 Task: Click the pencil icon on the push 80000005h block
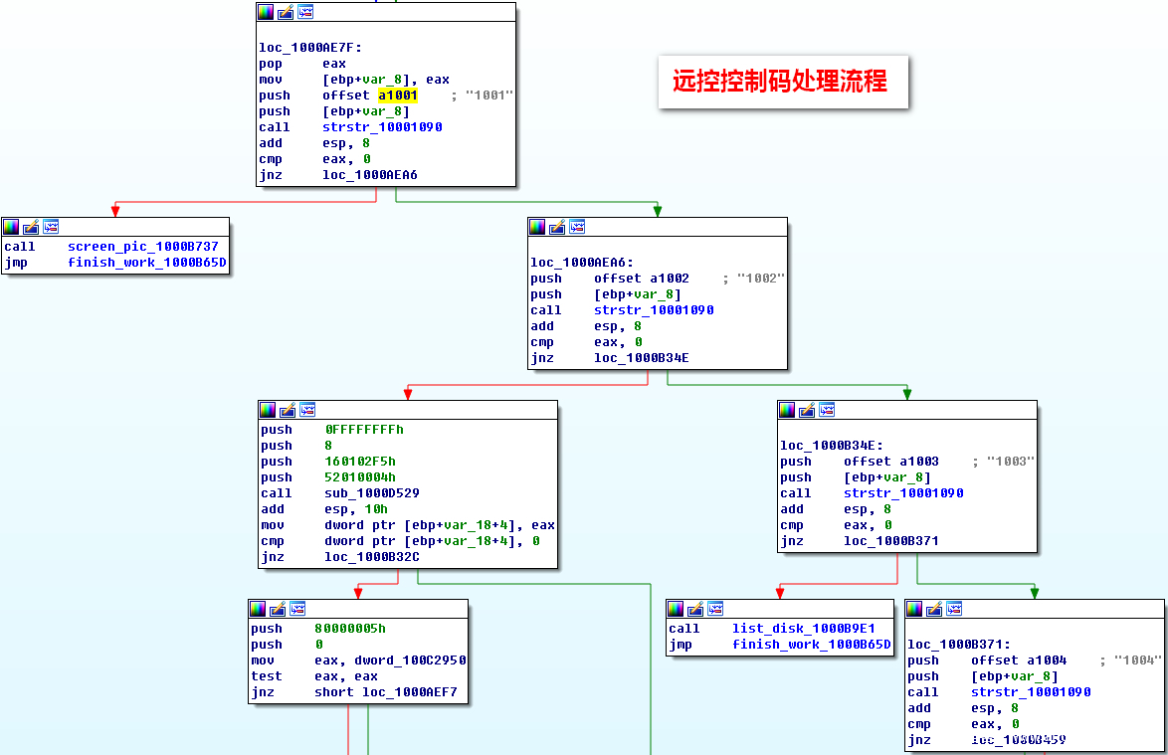pyautogui.click(x=278, y=609)
